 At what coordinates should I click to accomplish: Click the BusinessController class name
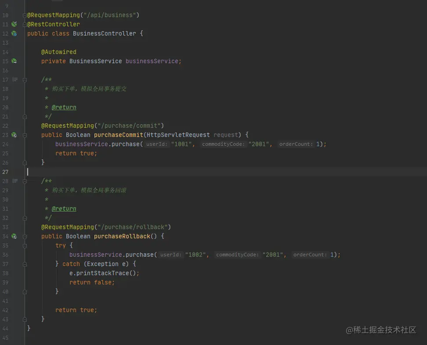104,33
